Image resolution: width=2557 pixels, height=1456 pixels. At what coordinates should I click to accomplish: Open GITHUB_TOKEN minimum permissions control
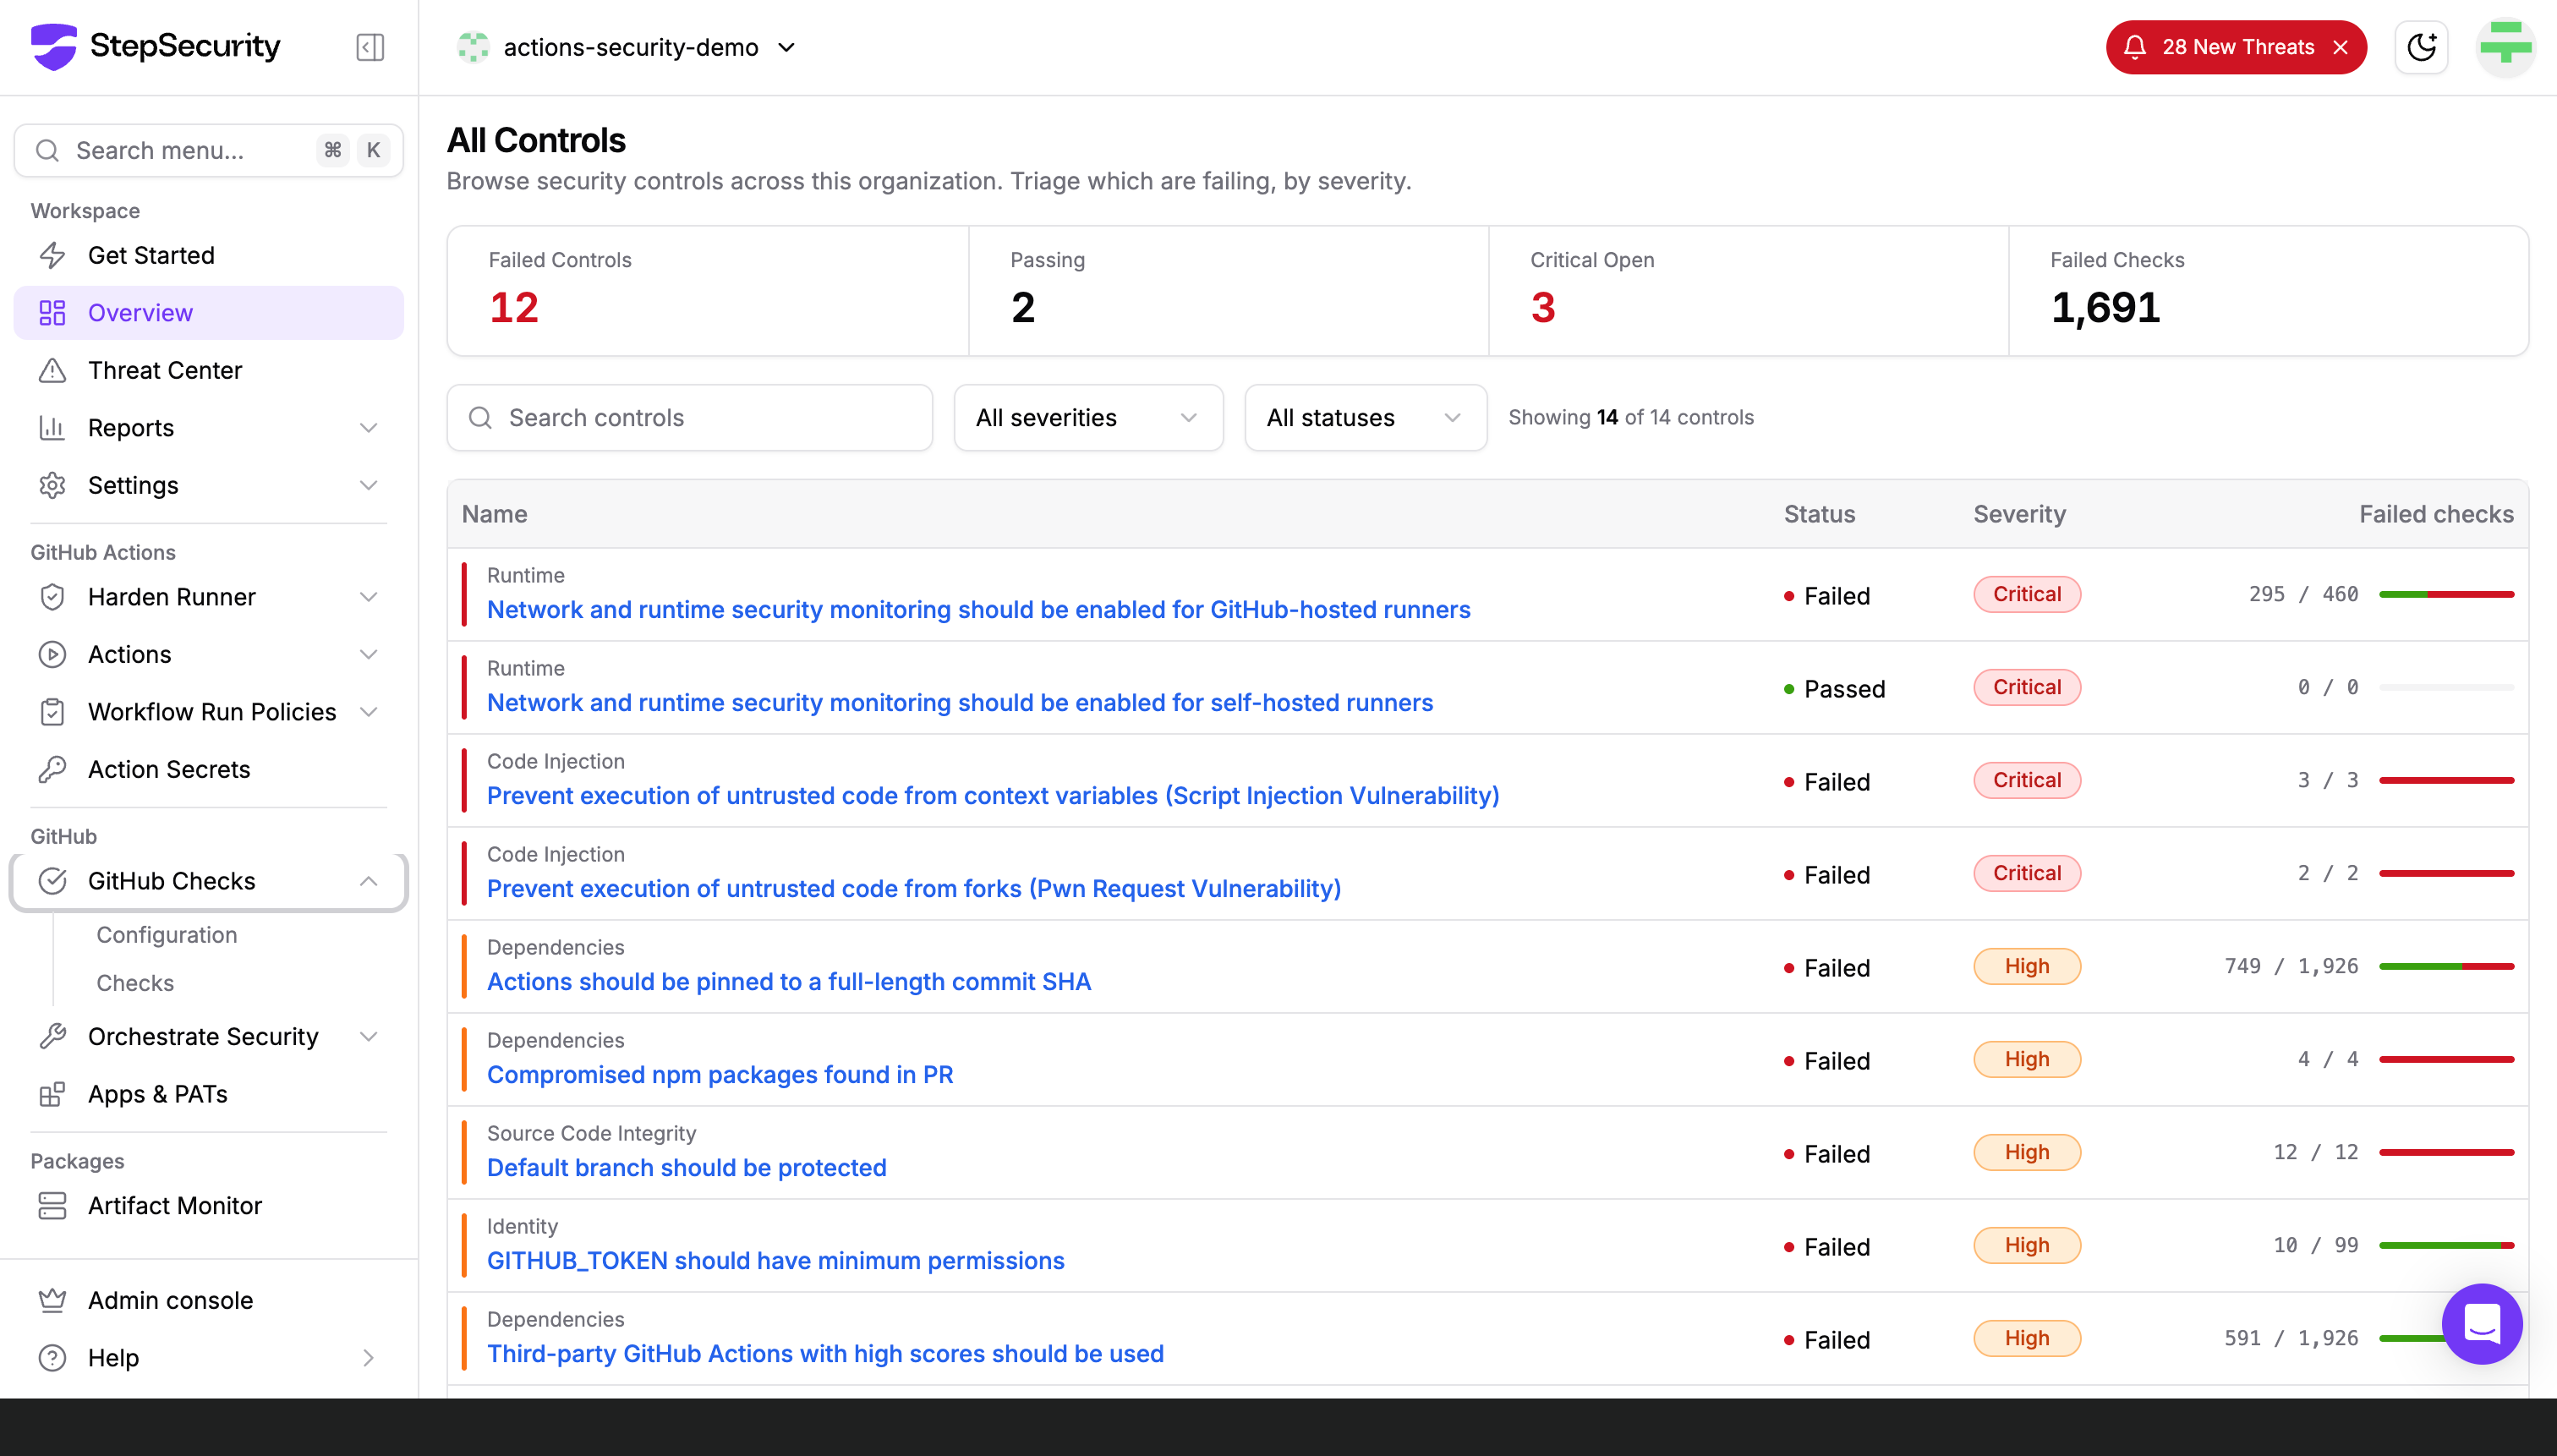click(x=775, y=1261)
